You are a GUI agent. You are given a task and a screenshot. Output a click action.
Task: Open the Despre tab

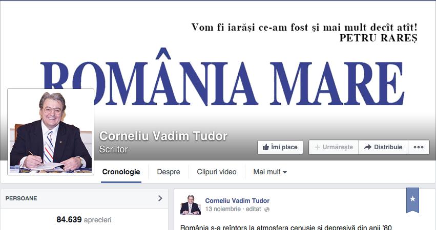click(168, 172)
